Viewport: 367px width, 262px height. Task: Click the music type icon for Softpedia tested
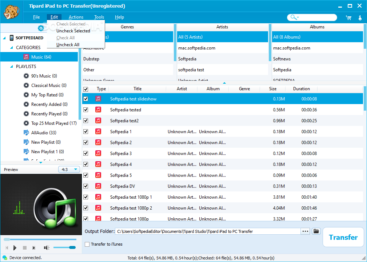[98, 110]
